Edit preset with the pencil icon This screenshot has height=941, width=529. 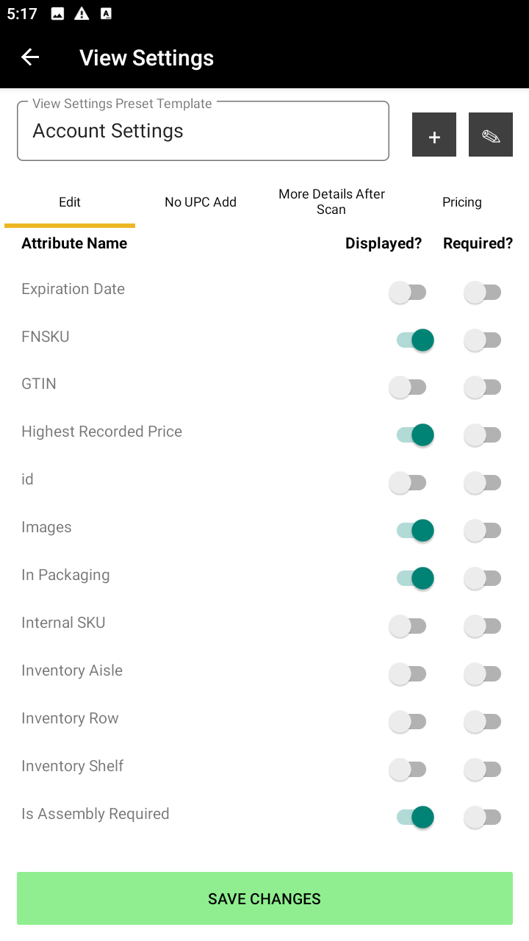pyautogui.click(x=491, y=135)
